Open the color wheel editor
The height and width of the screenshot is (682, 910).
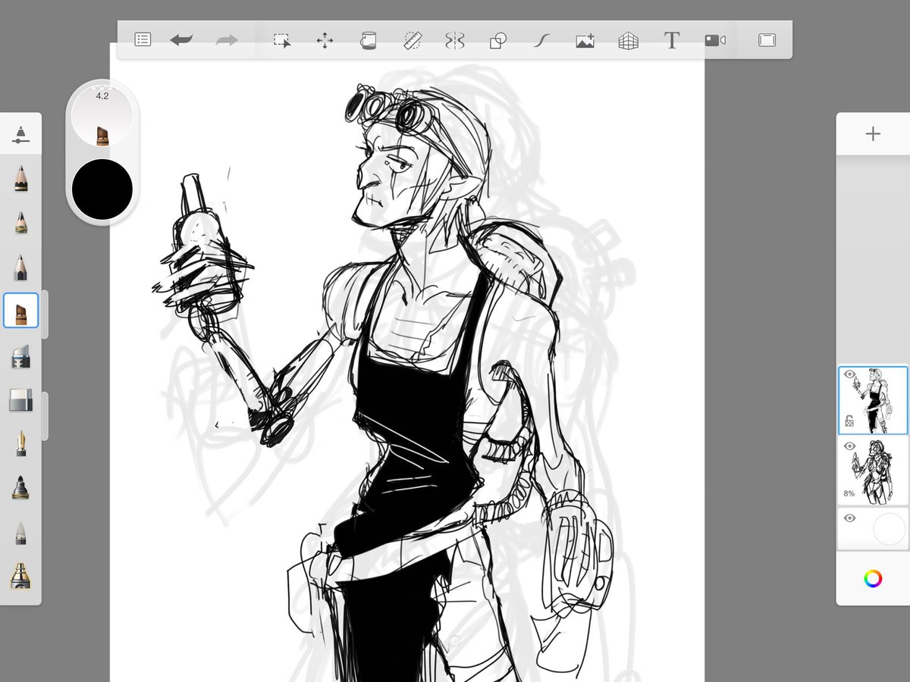pyautogui.click(x=873, y=579)
